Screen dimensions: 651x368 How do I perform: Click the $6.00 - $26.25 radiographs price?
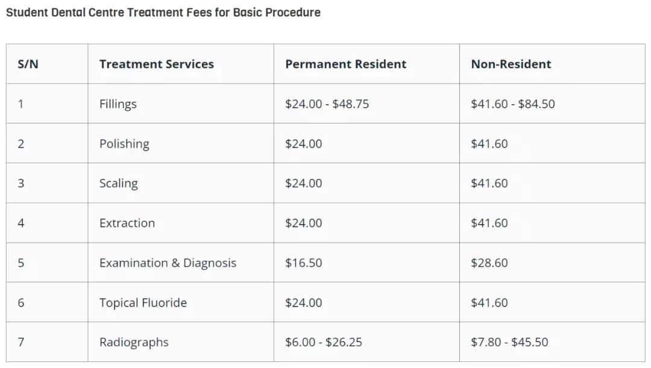point(324,342)
